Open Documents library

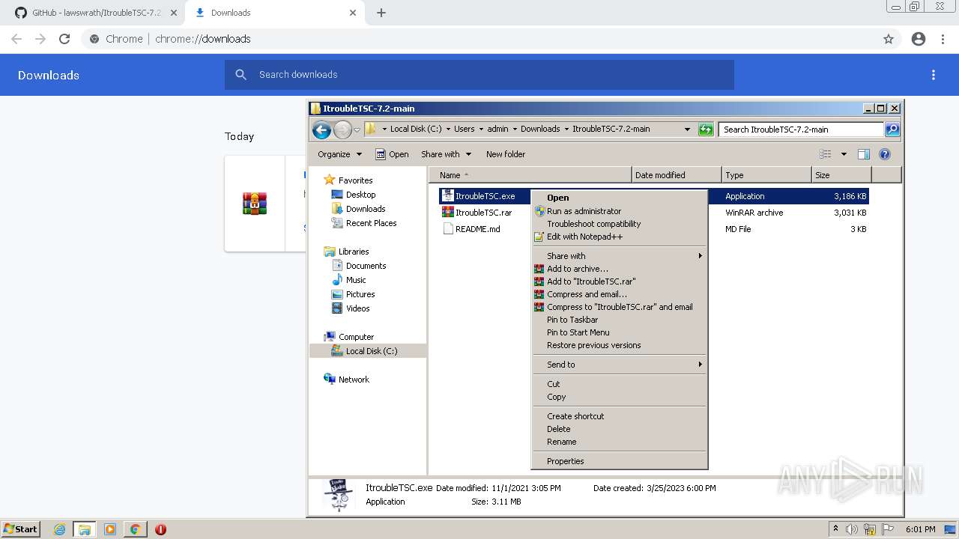pos(359,266)
